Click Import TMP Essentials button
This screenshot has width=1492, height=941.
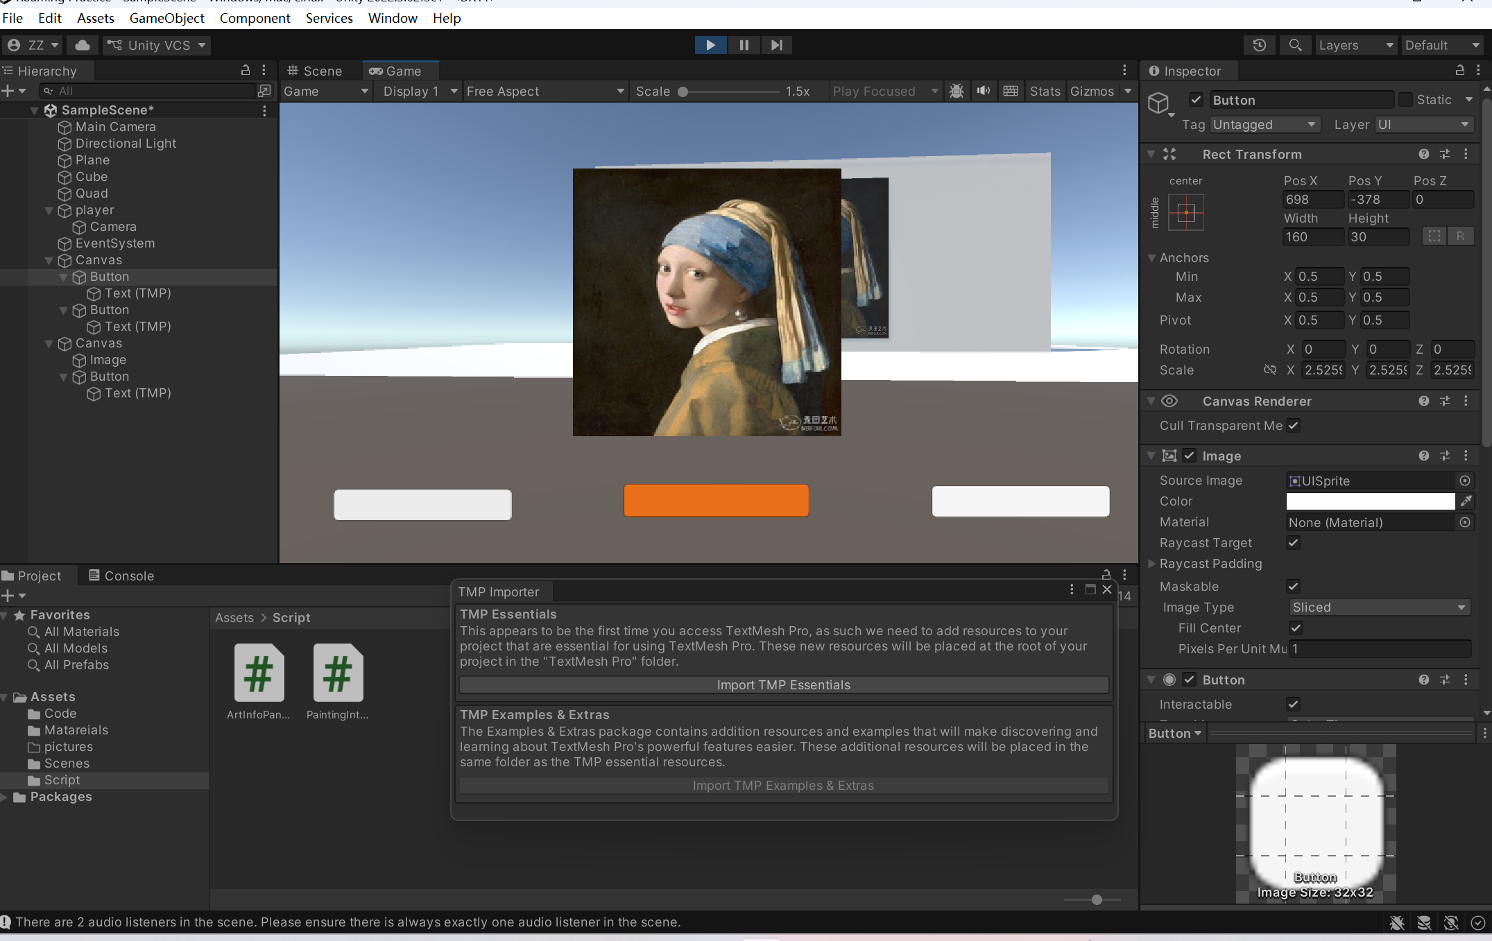(x=783, y=685)
